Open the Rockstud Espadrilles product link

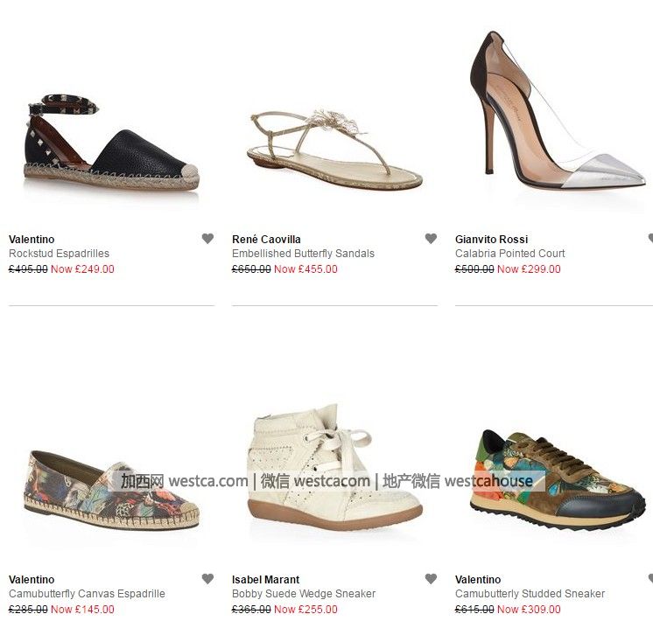pyautogui.click(x=60, y=254)
